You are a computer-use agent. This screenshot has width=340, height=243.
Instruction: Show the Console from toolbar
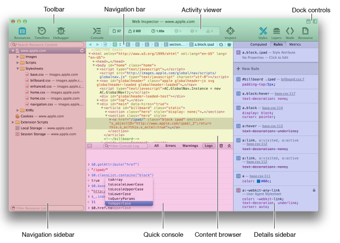97,31
